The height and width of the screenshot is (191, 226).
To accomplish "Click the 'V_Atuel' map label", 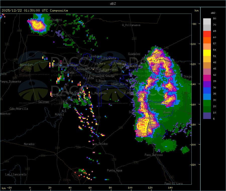I will click(x=129, y=93).
